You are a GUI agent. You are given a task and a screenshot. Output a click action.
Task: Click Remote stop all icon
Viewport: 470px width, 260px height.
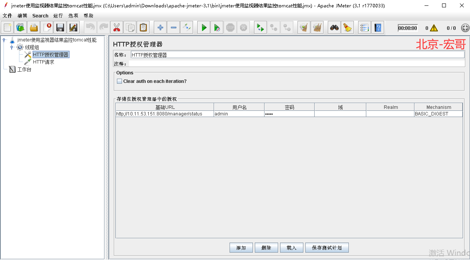274,28
